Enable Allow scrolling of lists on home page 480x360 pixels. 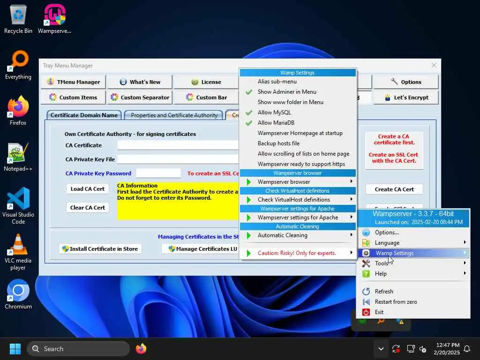click(x=298, y=154)
